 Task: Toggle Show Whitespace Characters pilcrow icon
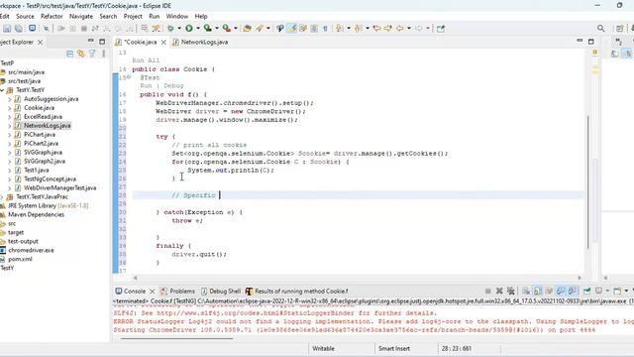[325, 29]
